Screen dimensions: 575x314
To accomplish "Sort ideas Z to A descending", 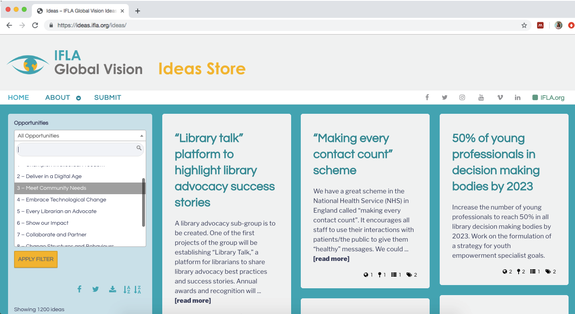I will pyautogui.click(x=137, y=289).
